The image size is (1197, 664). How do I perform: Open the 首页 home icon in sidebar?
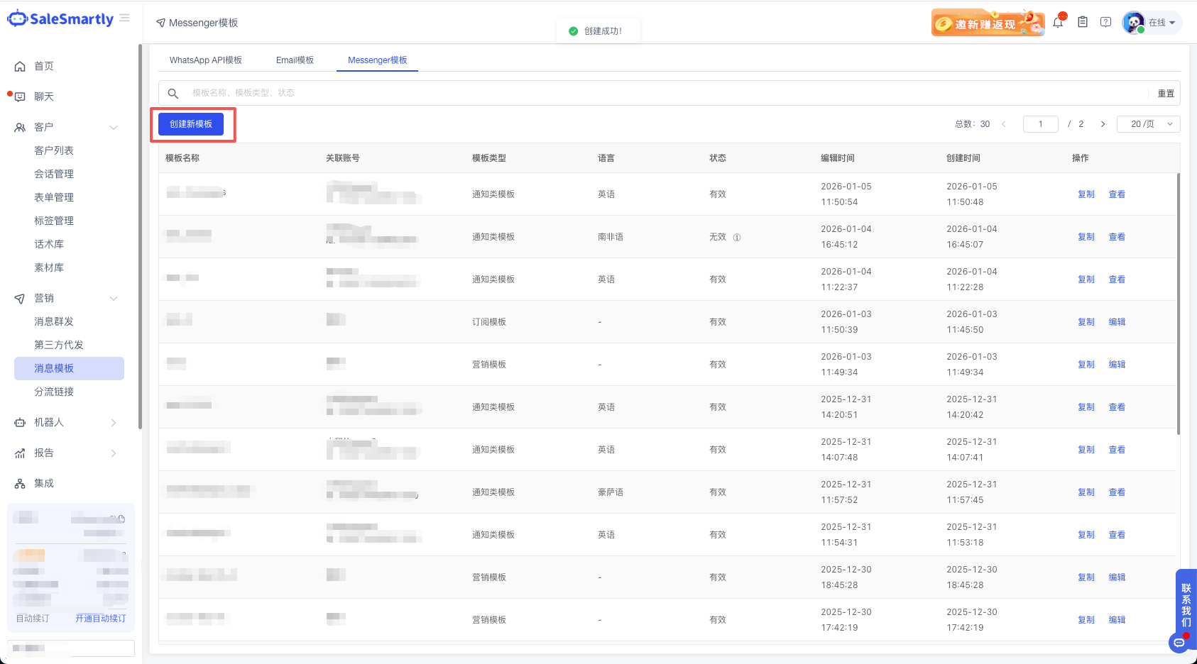(21, 65)
